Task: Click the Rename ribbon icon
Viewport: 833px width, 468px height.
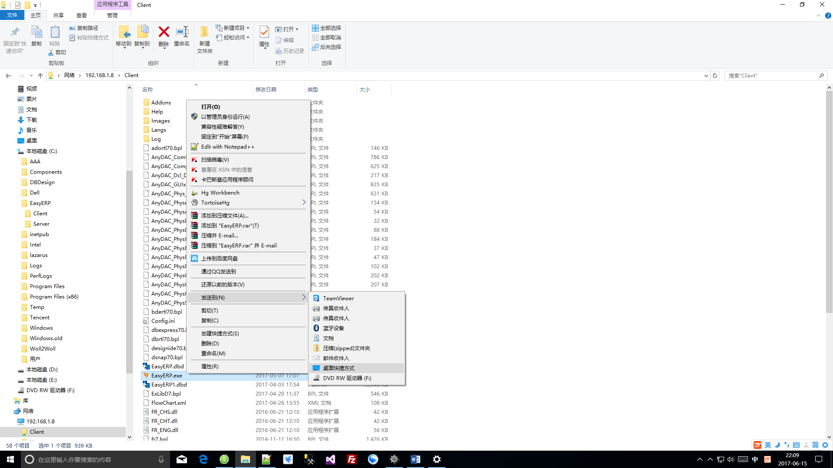Action: point(181,32)
